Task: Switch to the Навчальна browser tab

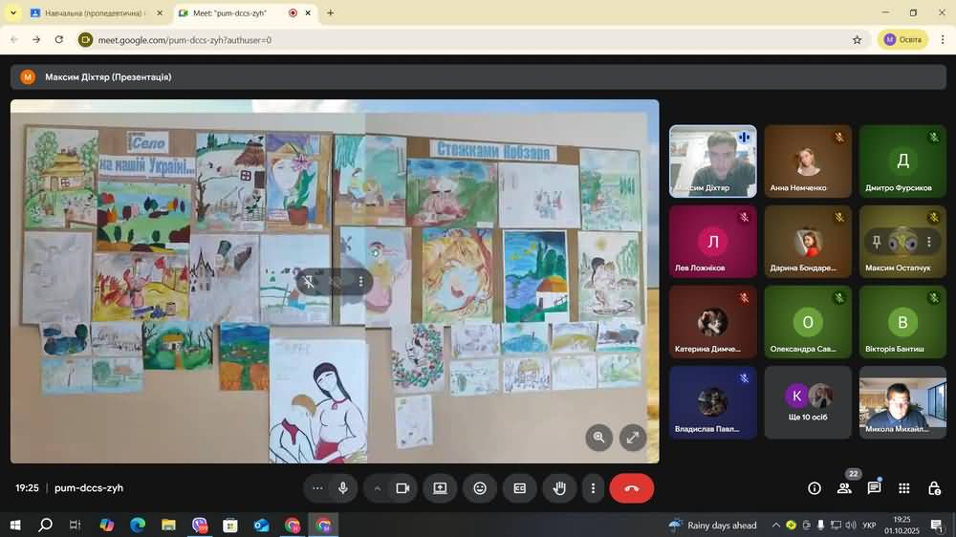Action: [91, 13]
